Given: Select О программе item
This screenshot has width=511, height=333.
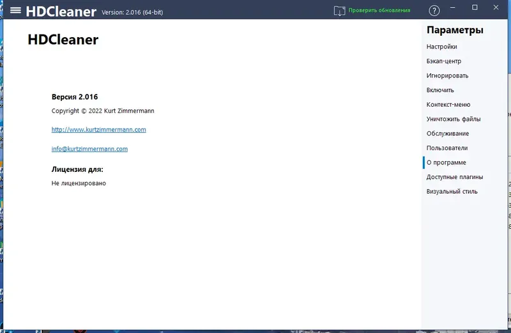Looking at the screenshot, I should pyautogui.click(x=446, y=162).
